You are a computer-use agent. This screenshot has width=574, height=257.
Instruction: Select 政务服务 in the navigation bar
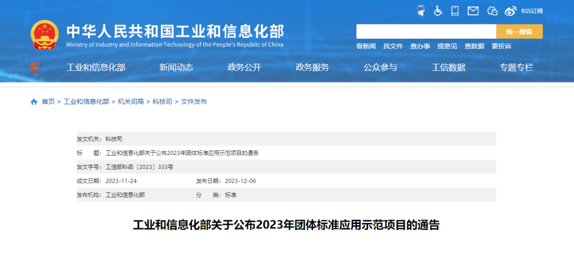click(313, 67)
